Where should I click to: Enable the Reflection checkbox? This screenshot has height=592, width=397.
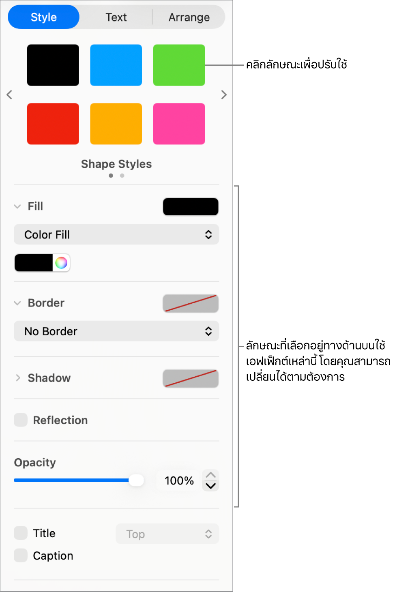coord(21,420)
